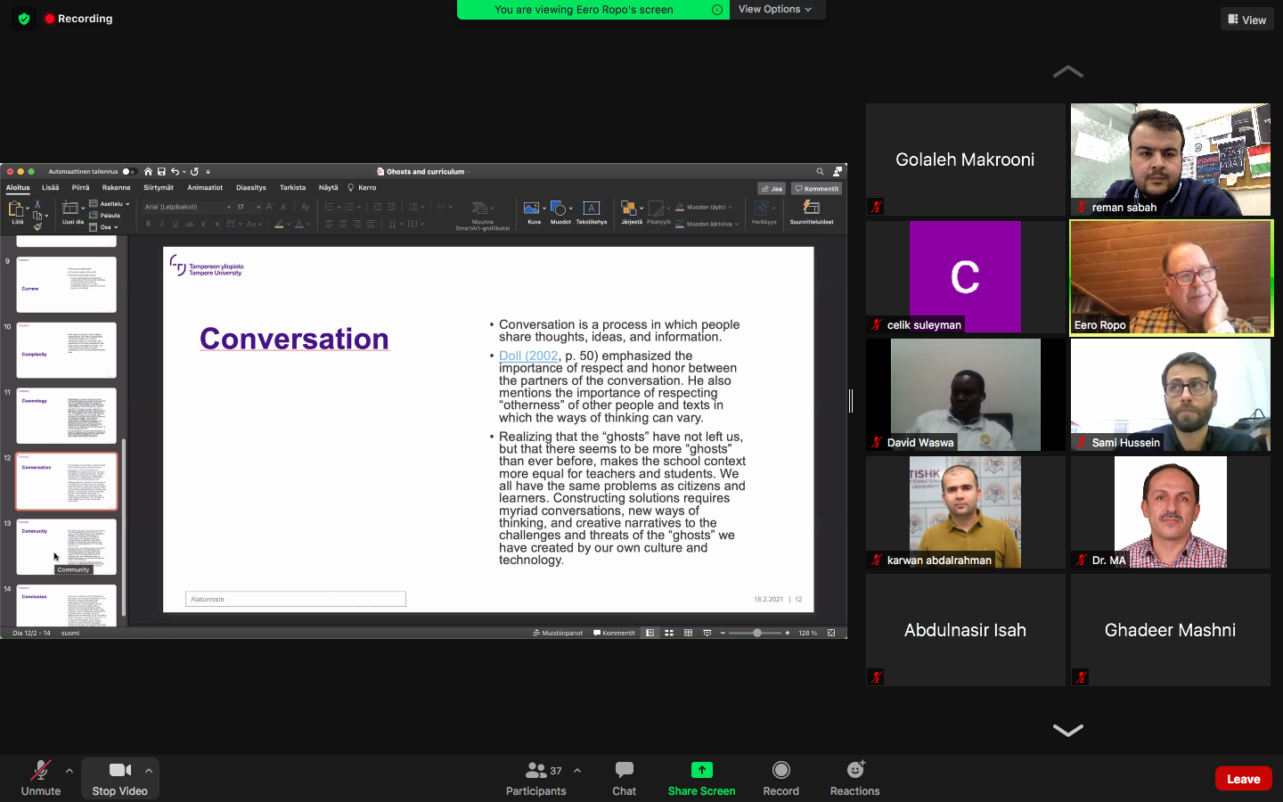Screen dimensions: 1283x802
Task: Expand arrow next to Participants
Action: [577, 771]
